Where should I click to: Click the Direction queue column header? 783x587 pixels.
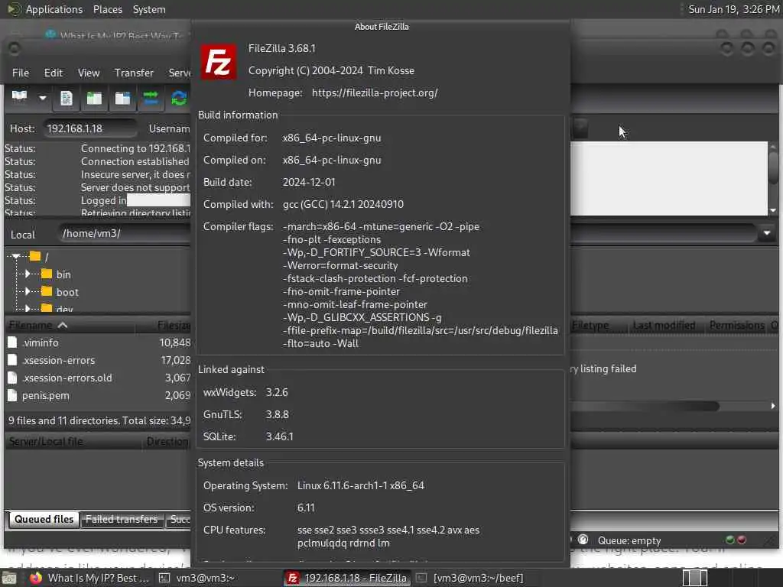tap(167, 441)
